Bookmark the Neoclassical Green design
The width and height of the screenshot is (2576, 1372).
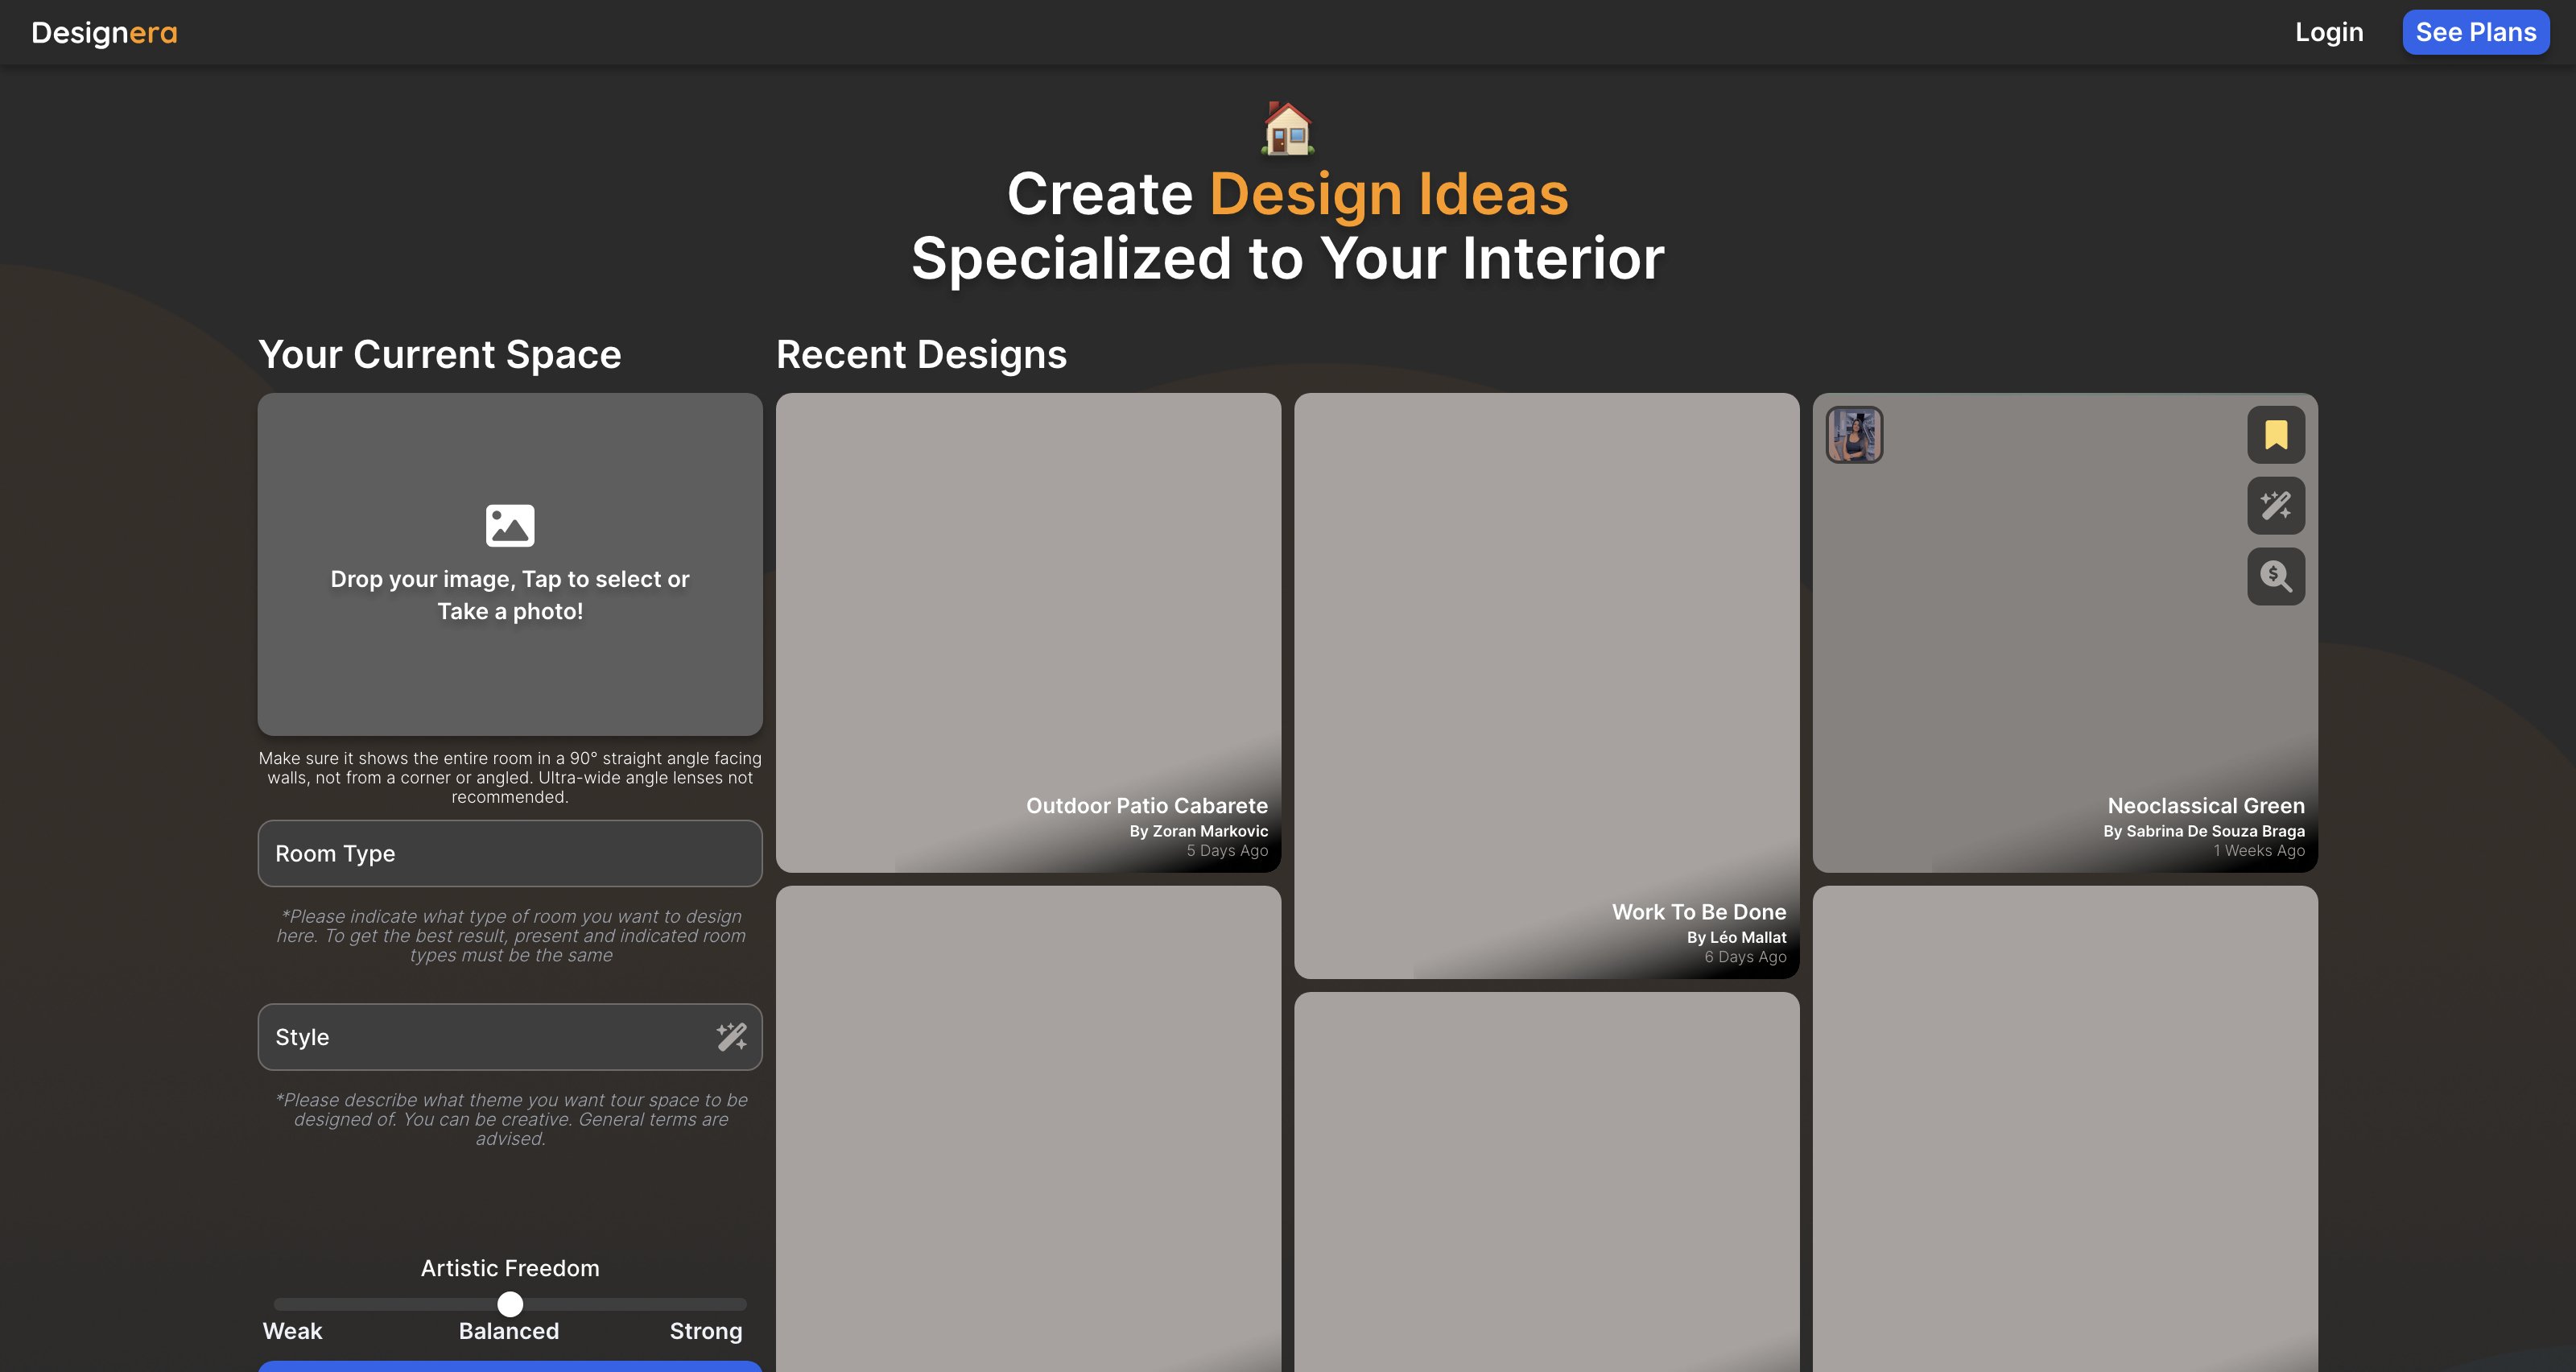point(2276,435)
